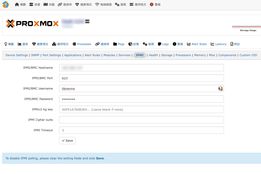Viewport: 261px width, 174px height.
Task: Focus the IPMI/BMC Port field
Action: (141, 78)
